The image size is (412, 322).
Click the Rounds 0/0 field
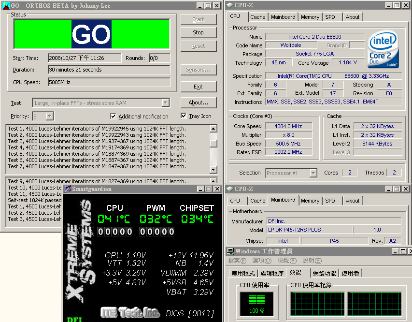[x=159, y=58]
